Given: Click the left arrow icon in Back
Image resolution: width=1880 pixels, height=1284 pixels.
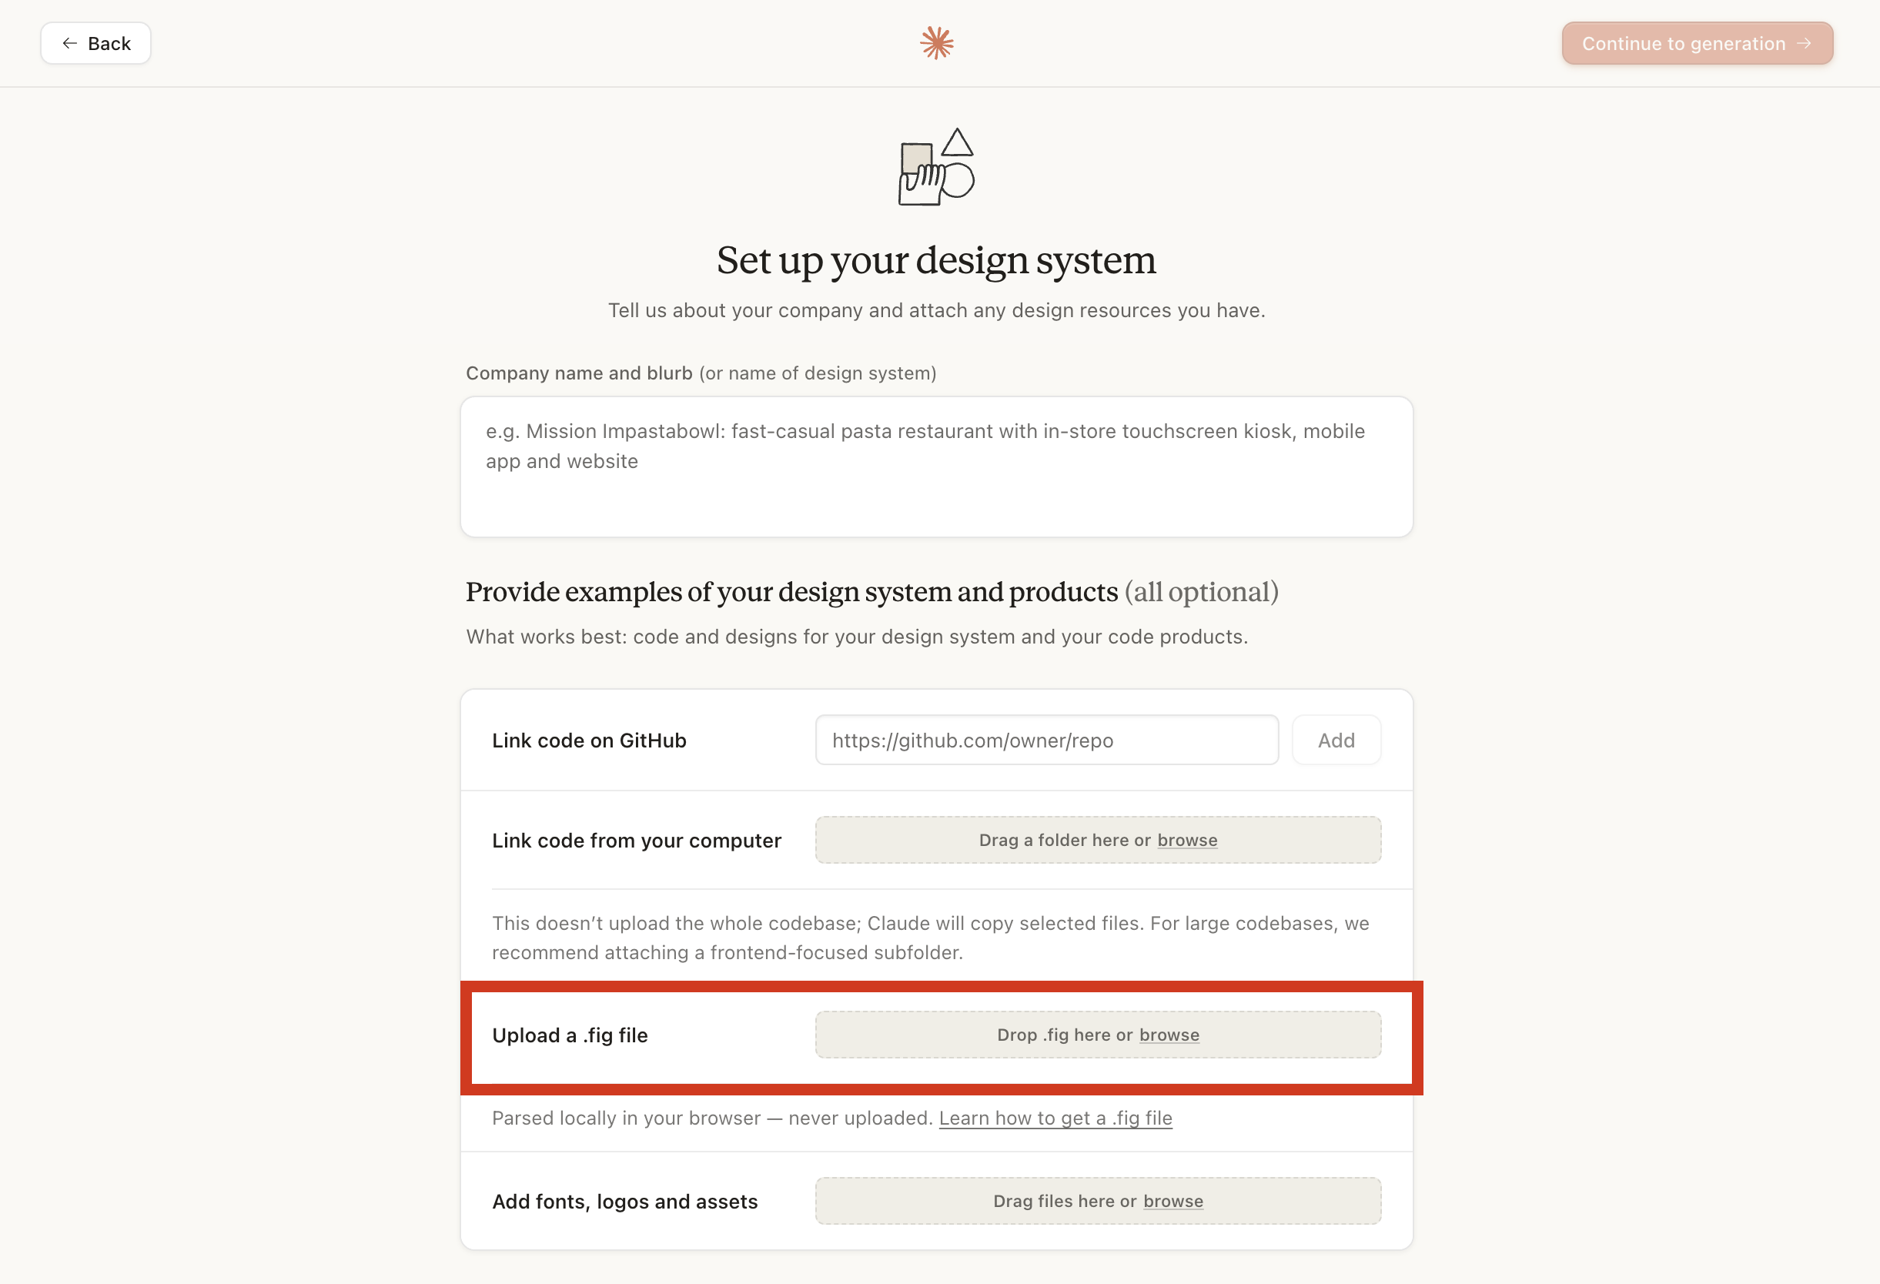Looking at the screenshot, I should (69, 44).
